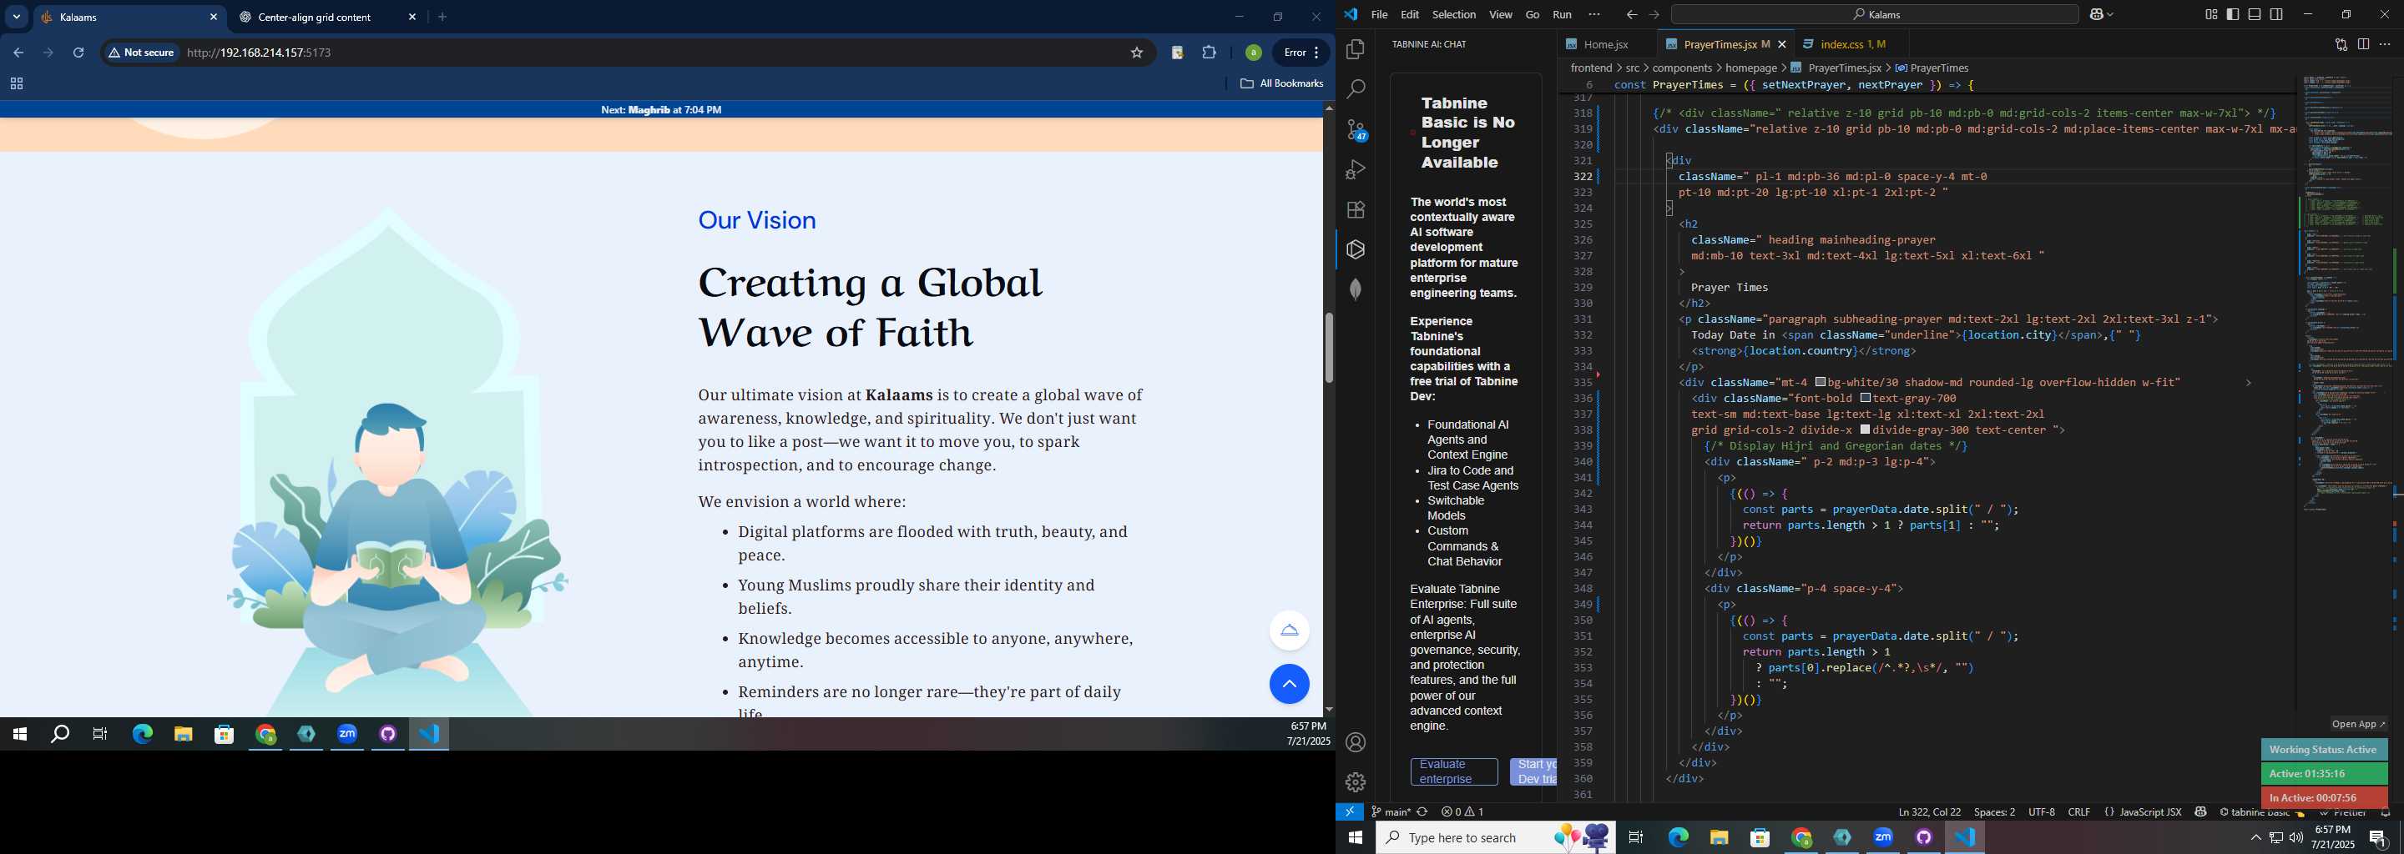This screenshot has width=2404, height=854.
Task: Open the Error menu in browser toolbar
Action: pos(1302,53)
